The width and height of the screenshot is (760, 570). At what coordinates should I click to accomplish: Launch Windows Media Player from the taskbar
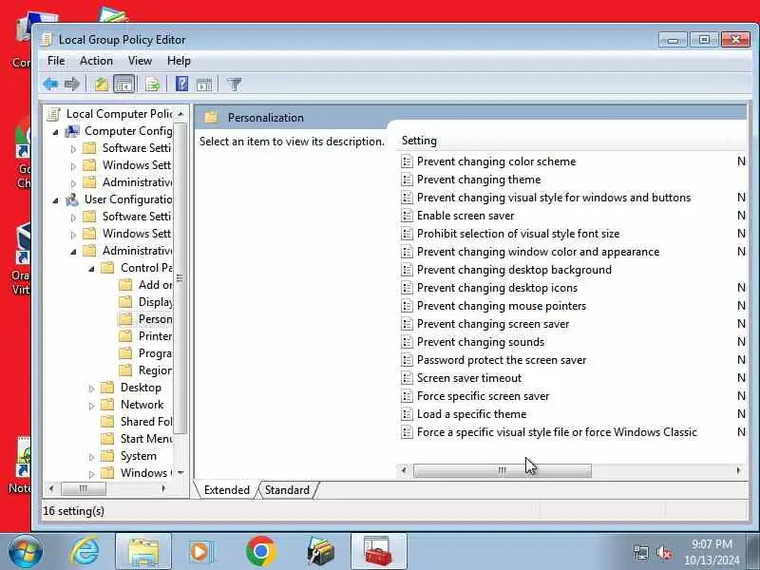(201, 551)
